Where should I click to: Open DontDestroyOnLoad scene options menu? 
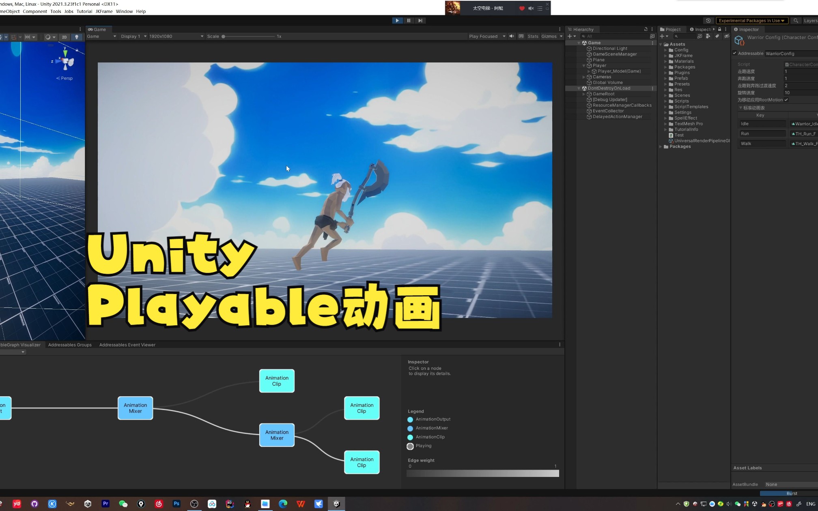click(x=652, y=88)
